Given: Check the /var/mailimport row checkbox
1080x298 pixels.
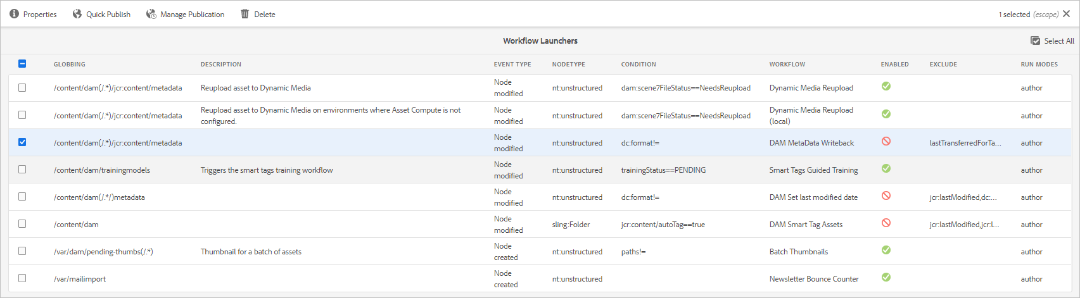Looking at the screenshot, I should pos(22,278).
